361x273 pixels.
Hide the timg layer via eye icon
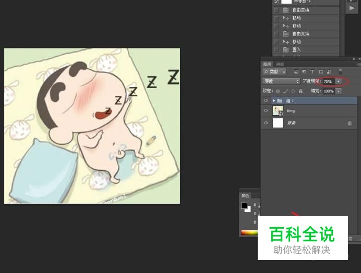tap(266, 110)
